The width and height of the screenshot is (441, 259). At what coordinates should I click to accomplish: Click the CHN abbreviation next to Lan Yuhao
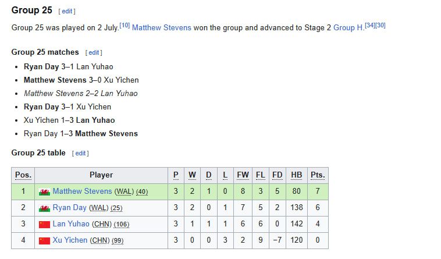point(102,225)
